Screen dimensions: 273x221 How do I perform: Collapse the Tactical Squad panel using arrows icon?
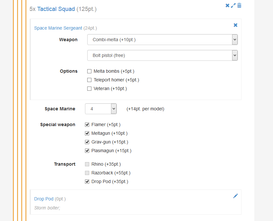point(233,5)
